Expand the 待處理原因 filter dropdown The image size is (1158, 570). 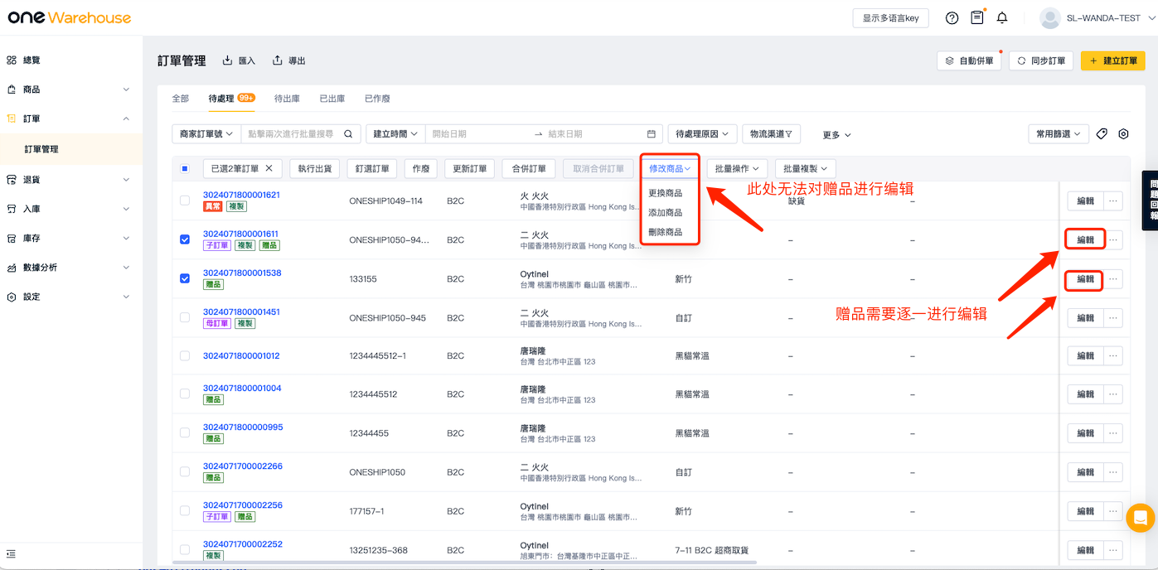tap(702, 134)
